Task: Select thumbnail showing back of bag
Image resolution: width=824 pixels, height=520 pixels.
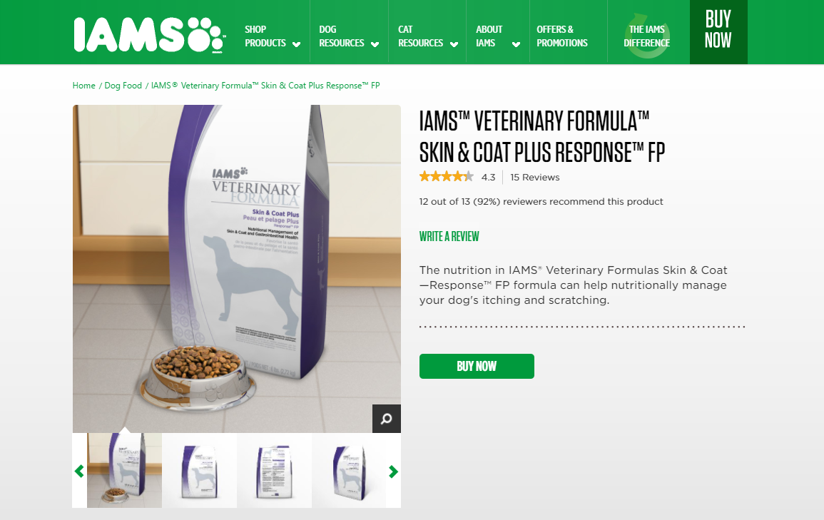Action: 275,470
